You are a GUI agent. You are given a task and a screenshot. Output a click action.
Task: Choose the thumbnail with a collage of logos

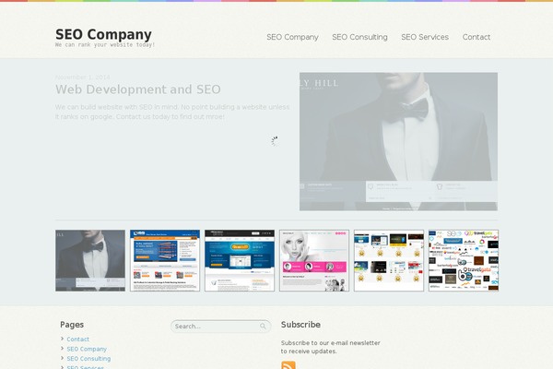(x=464, y=260)
